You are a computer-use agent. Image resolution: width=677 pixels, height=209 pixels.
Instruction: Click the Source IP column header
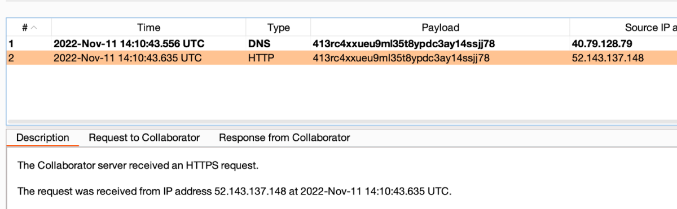pos(623,27)
